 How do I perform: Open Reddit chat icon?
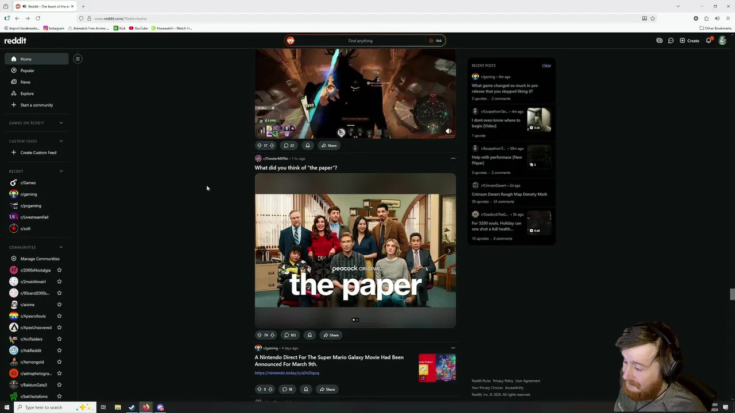tap(671, 41)
